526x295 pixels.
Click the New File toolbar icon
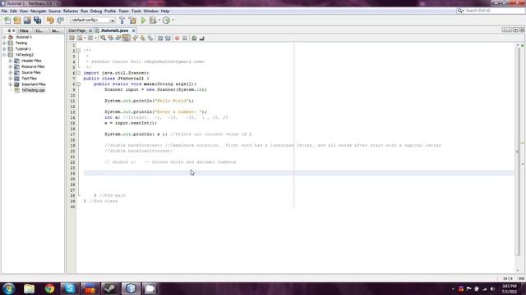point(7,20)
